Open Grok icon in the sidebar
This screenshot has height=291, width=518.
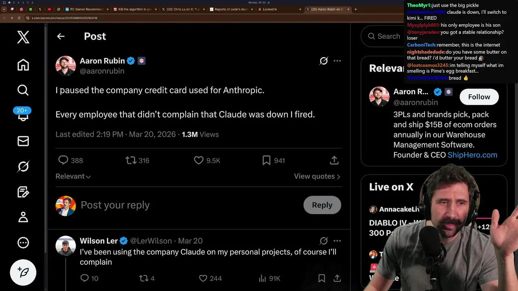[x=23, y=166]
